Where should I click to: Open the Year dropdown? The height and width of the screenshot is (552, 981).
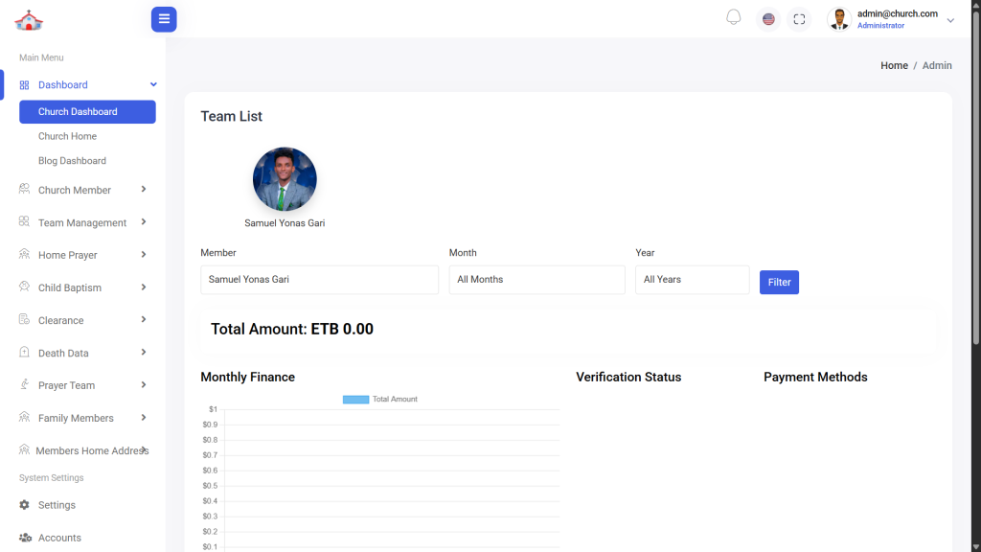[692, 280]
